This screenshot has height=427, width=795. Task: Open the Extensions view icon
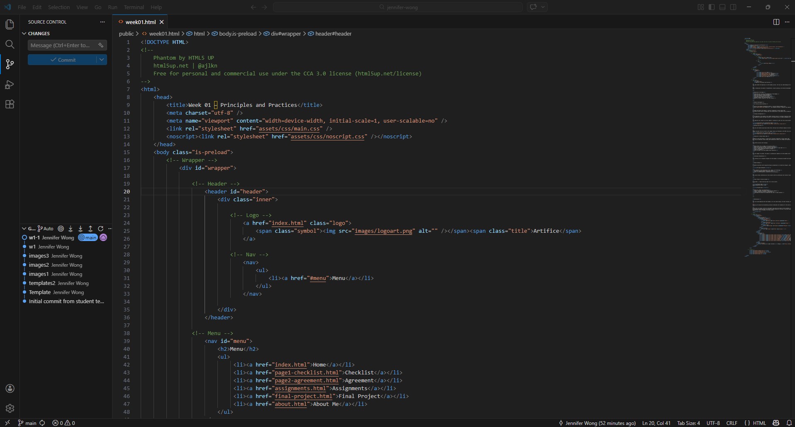(x=10, y=104)
